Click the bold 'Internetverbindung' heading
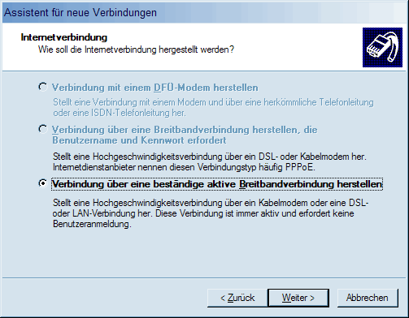This screenshot has width=409, height=318. tap(64, 37)
